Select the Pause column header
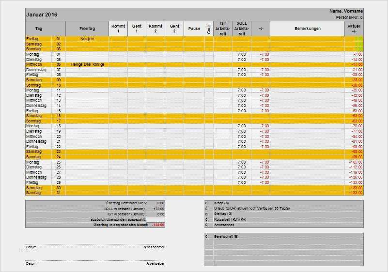This screenshot has width=388, height=272. coord(194,29)
